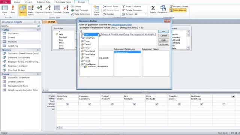Open Customers table in navigation pane
Viewport: 240px width, 135px height.
(x=13, y=33)
